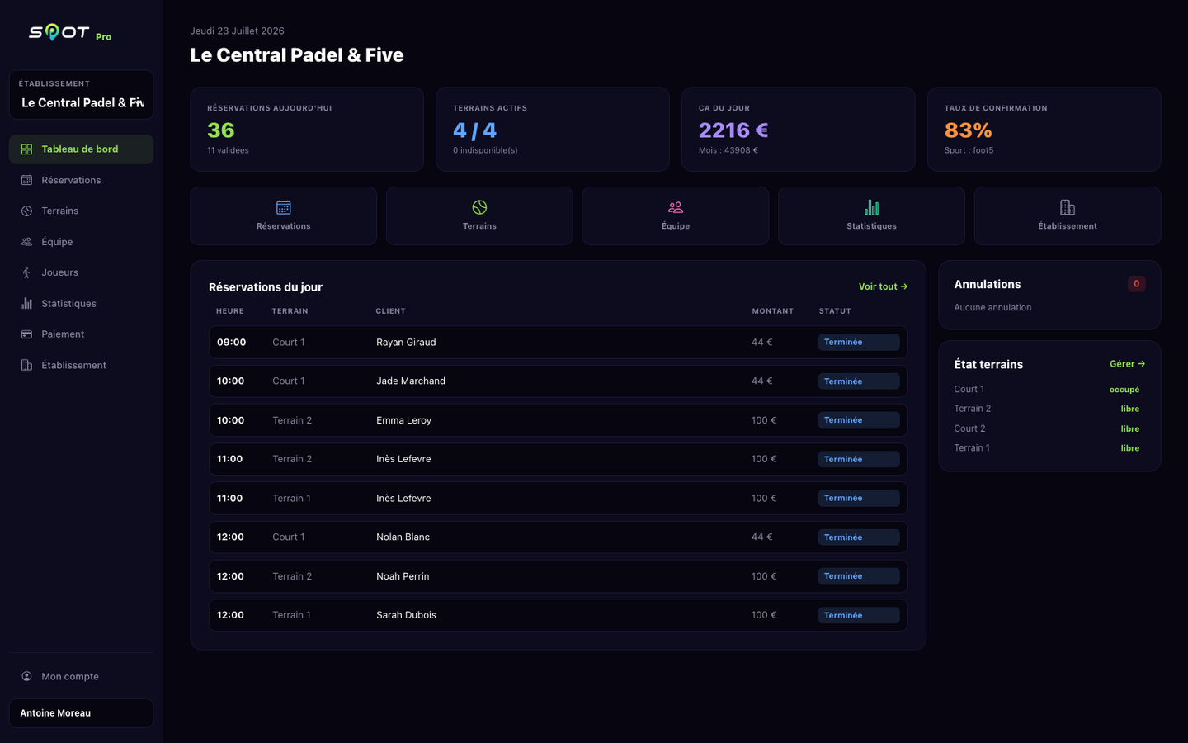Open the Statistiques chart icon card
This screenshot has height=743, width=1188.
pyautogui.click(x=871, y=215)
